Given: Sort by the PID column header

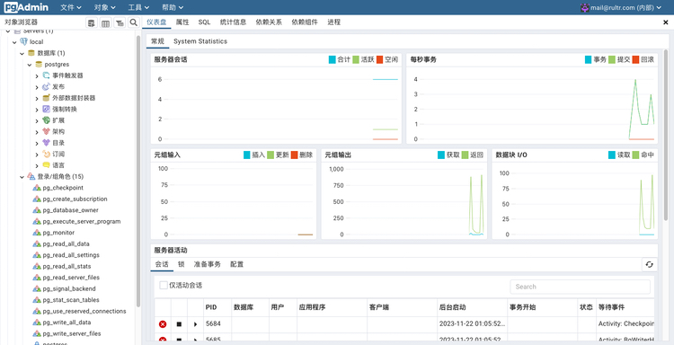Looking at the screenshot, I should [217, 307].
